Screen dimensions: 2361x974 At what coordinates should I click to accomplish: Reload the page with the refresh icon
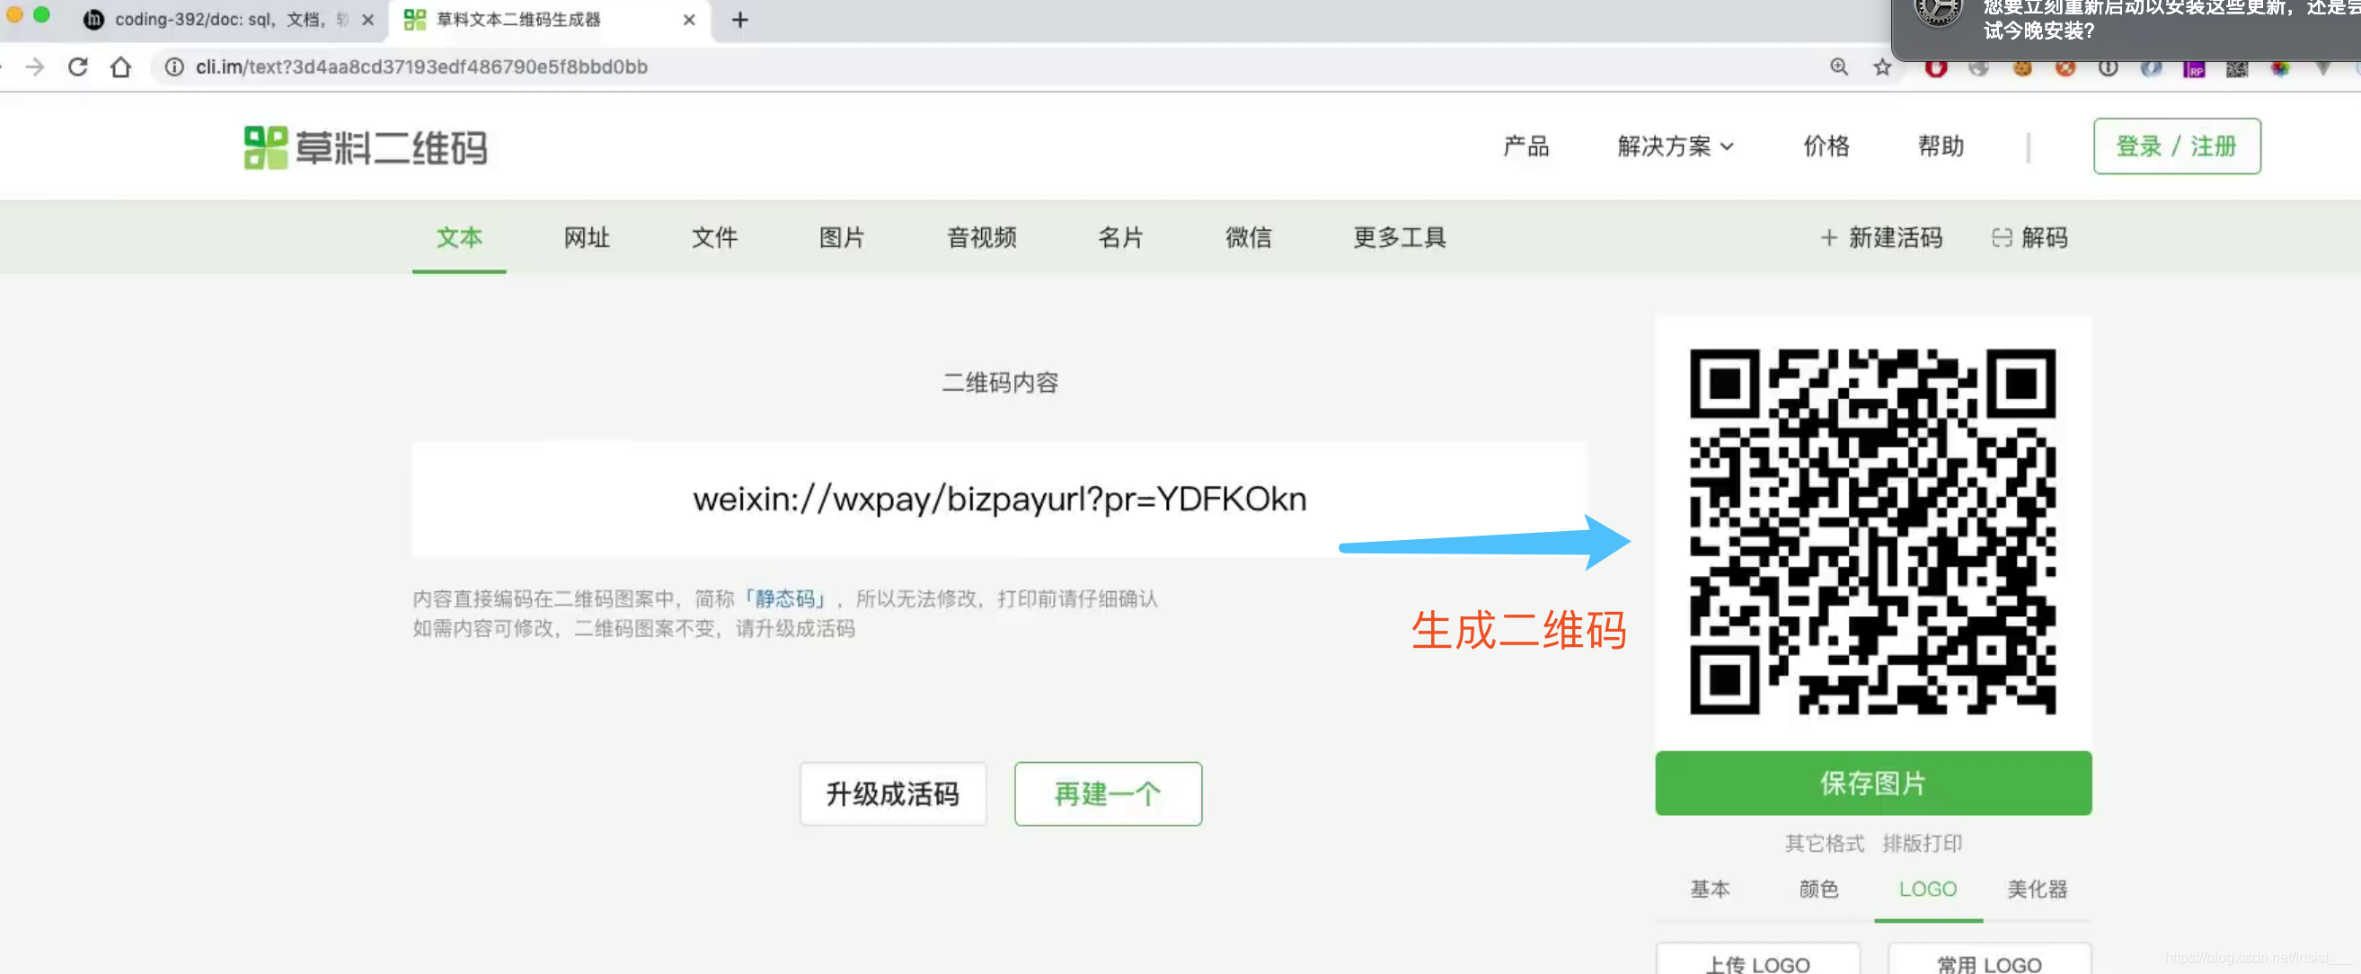point(78,66)
